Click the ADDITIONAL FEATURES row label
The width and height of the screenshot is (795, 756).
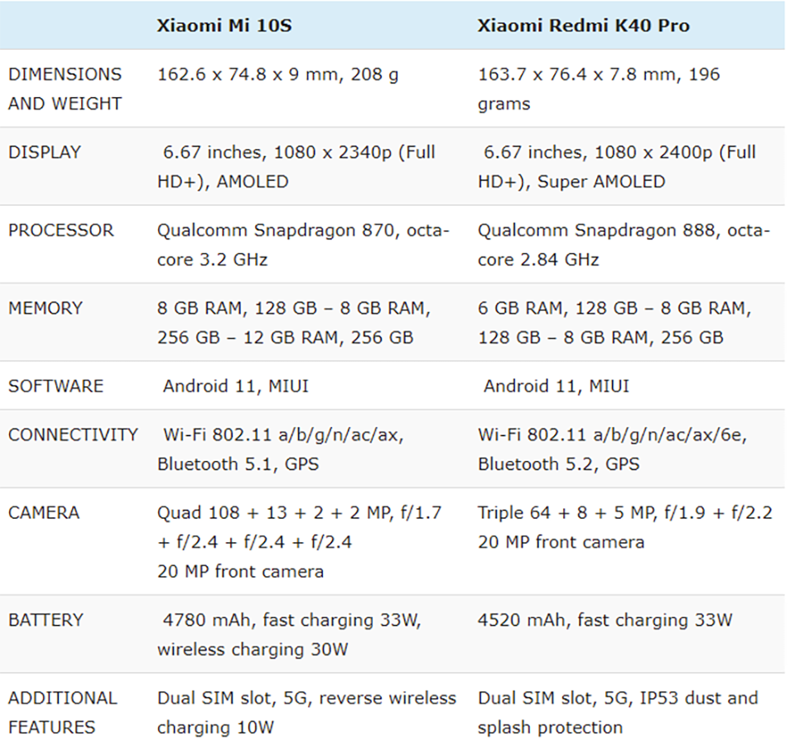[62, 713]
